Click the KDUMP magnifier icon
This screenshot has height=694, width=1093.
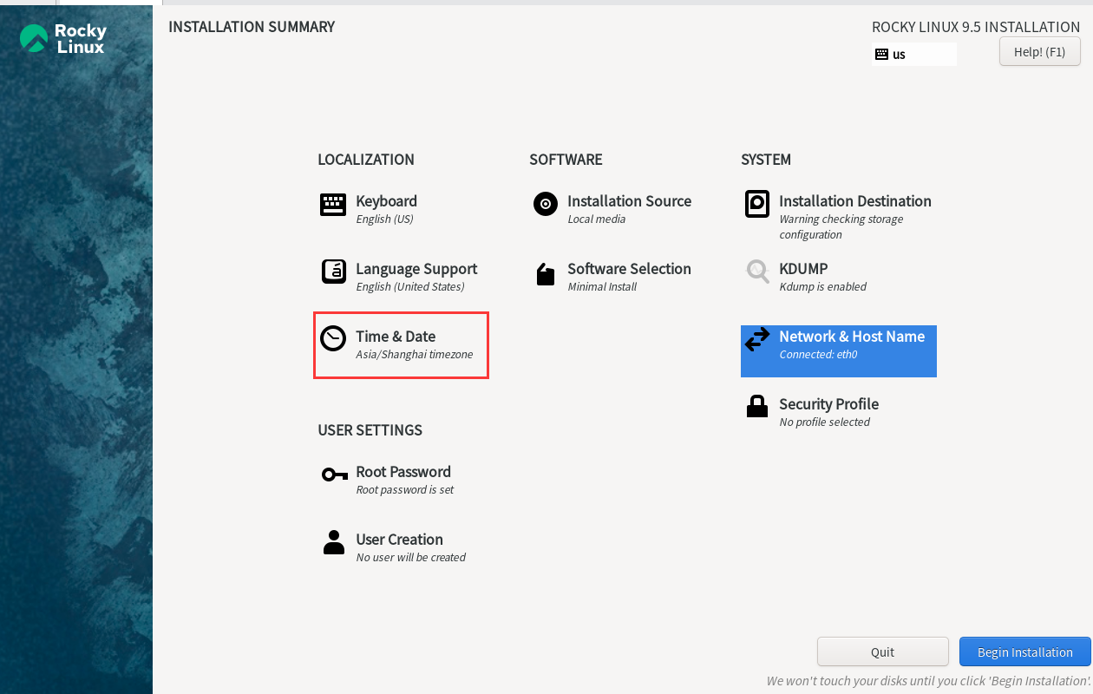pyautogui.click(x=758, y=272)
